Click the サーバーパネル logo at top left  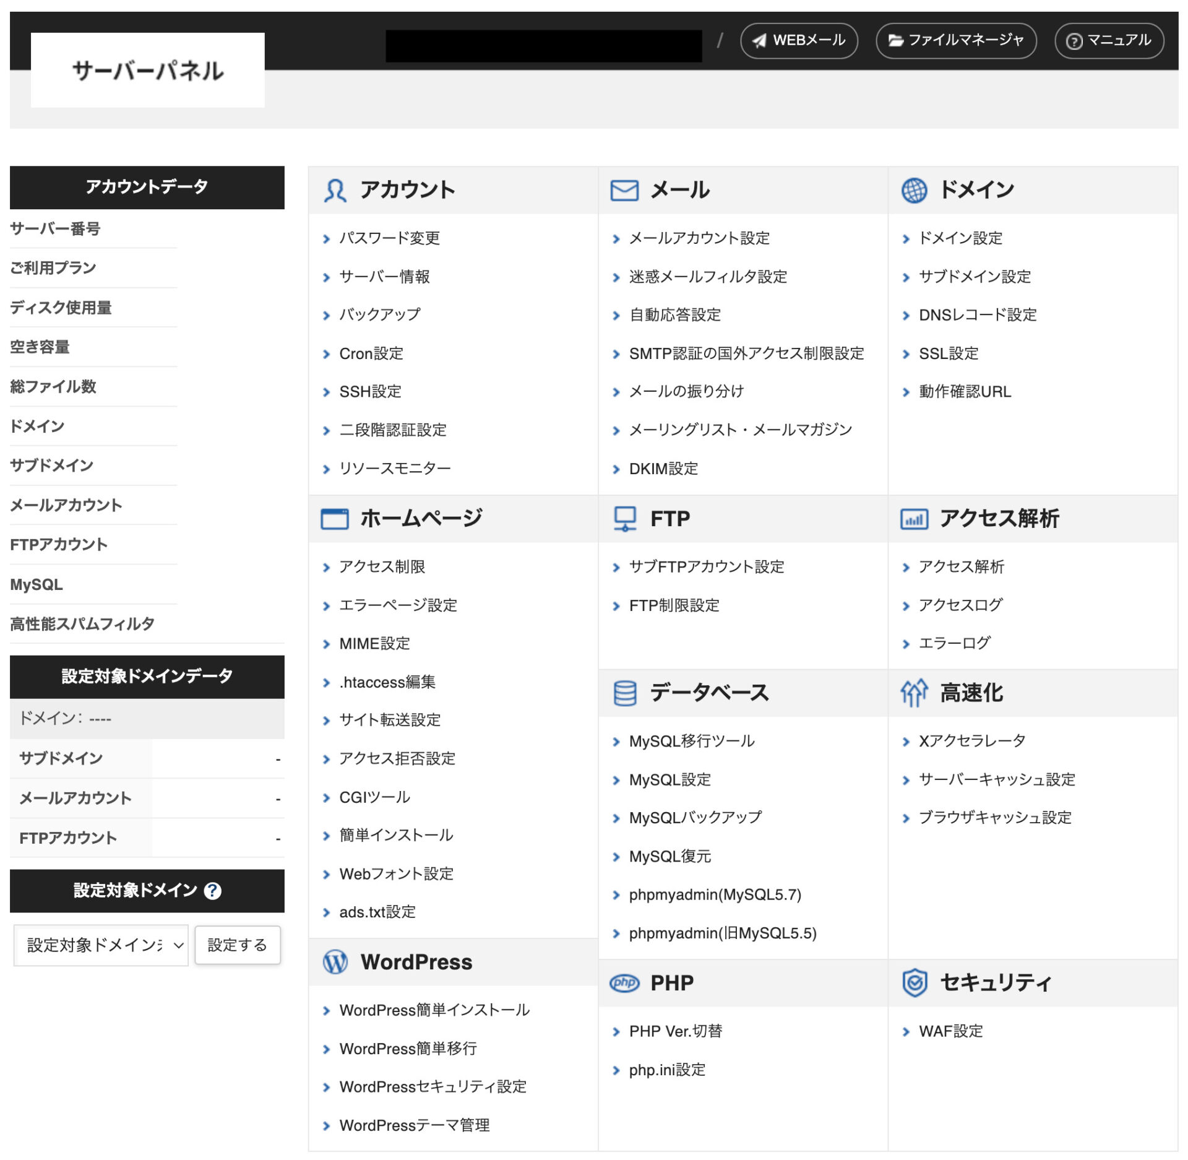(147, 70)
